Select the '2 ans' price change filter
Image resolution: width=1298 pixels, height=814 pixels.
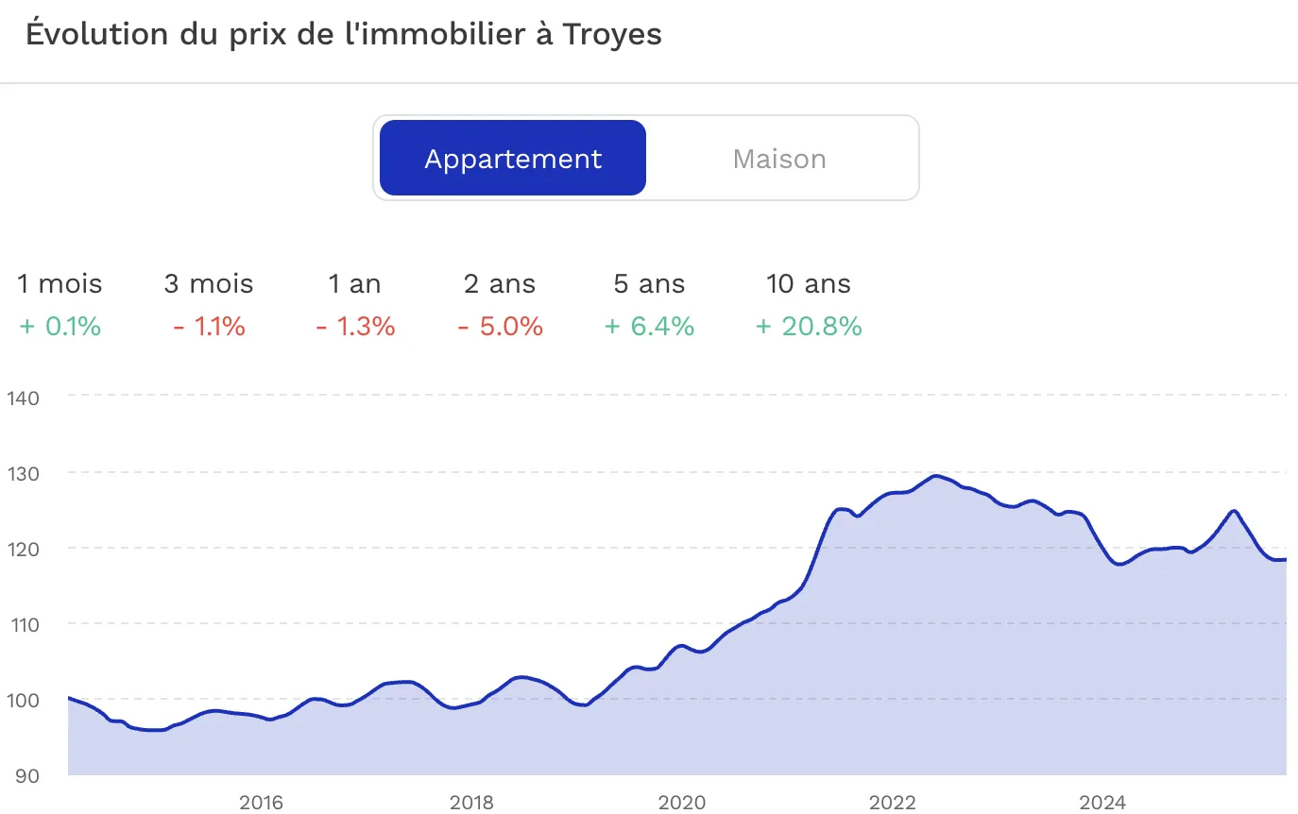pyautogui.click(x=499, y=283)
